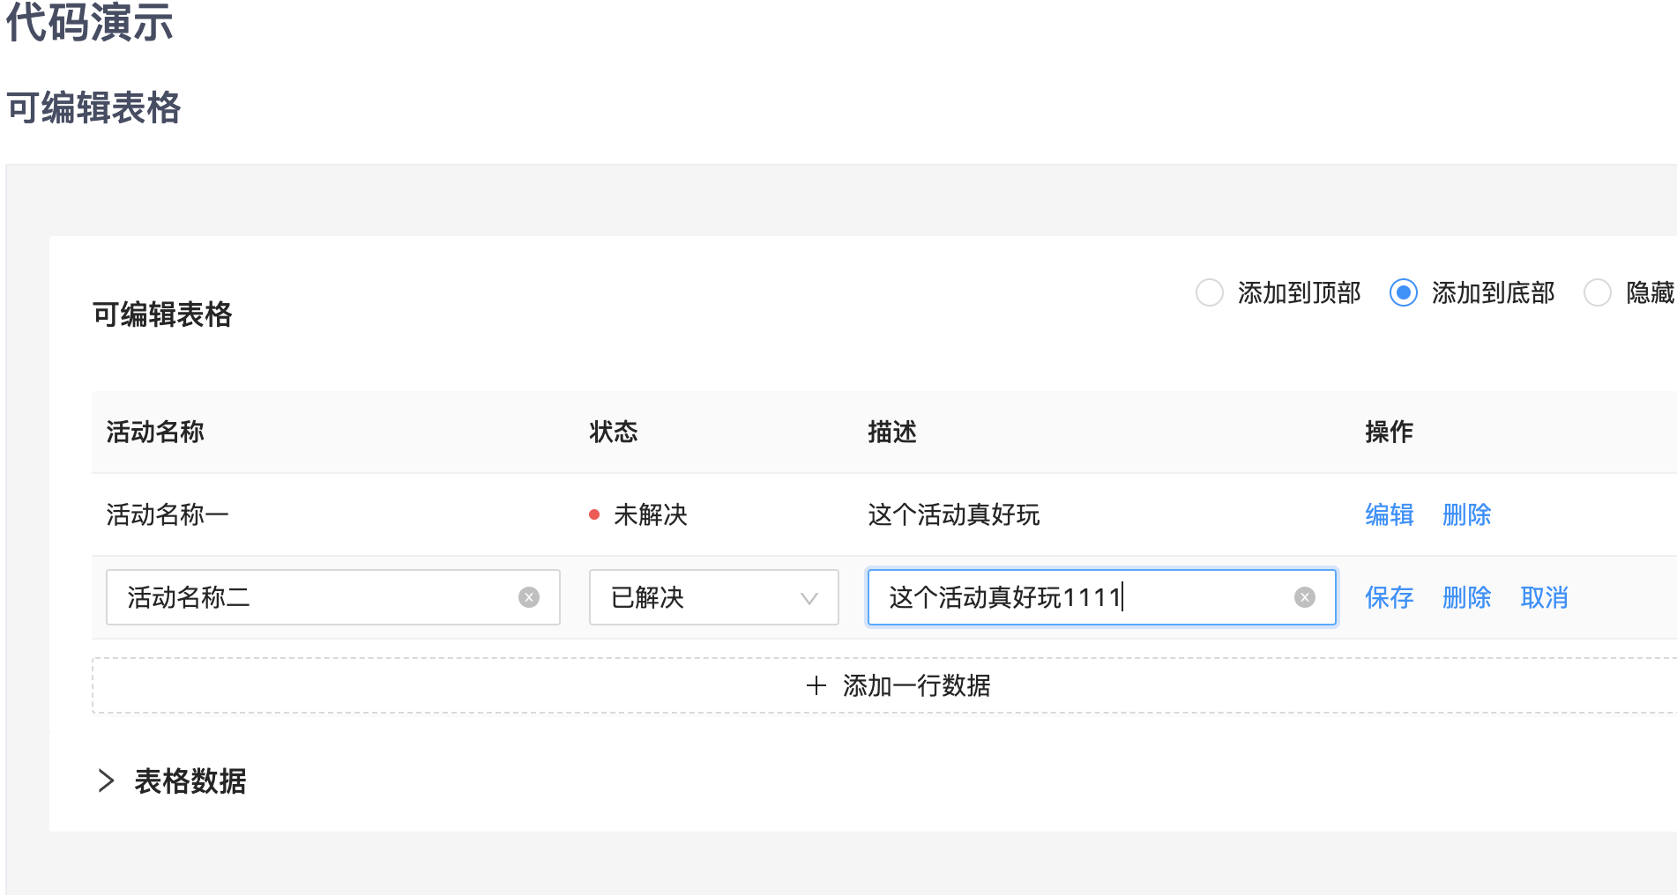The height and width of the screenshot is (895, 1677).
Task: Delete the 活动名称一 row
Action: (x=1467, y=514)
